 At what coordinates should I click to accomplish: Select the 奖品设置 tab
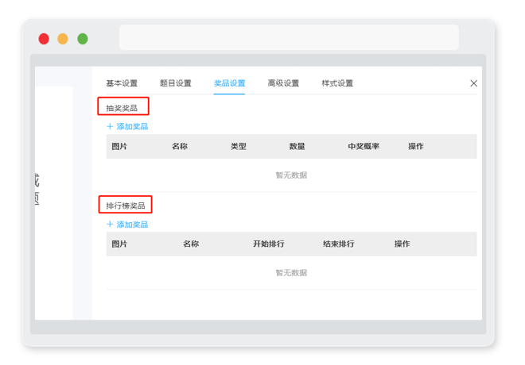pyautogui.click(x=229, y=83)
